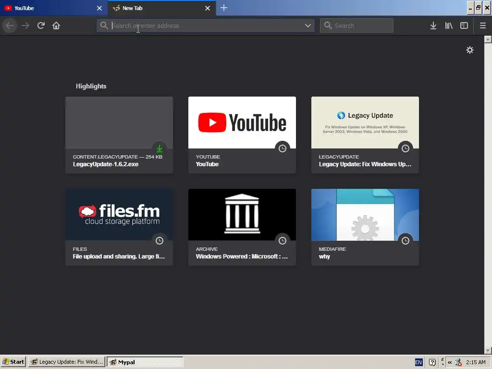This screenshot has height=369, width=492.
Task: Open the Archive pillars thumbnail
Action: 242,215
